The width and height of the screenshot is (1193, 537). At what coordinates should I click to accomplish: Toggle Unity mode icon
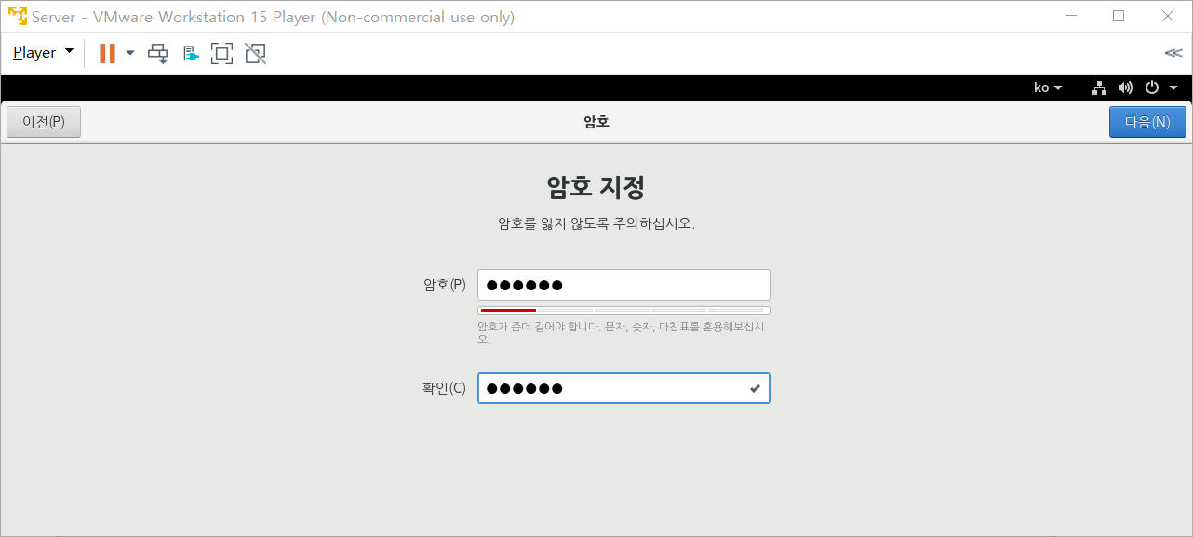pyautogui.click(x=255, y=53)
